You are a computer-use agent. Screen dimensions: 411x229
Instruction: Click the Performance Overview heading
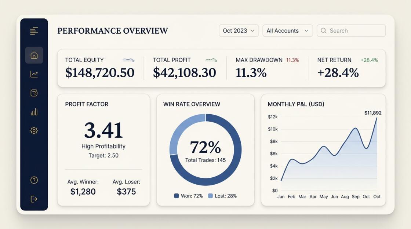(x=113, y=31)
